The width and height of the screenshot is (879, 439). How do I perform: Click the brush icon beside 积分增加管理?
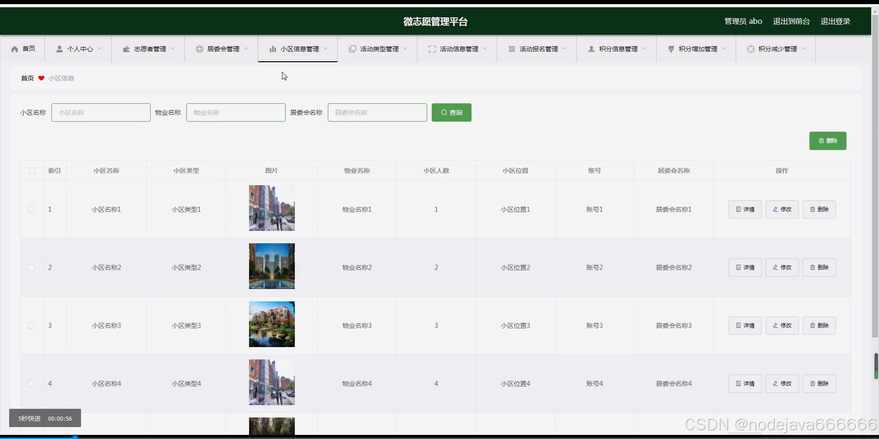pyautogui.click(x=671, y=49)
